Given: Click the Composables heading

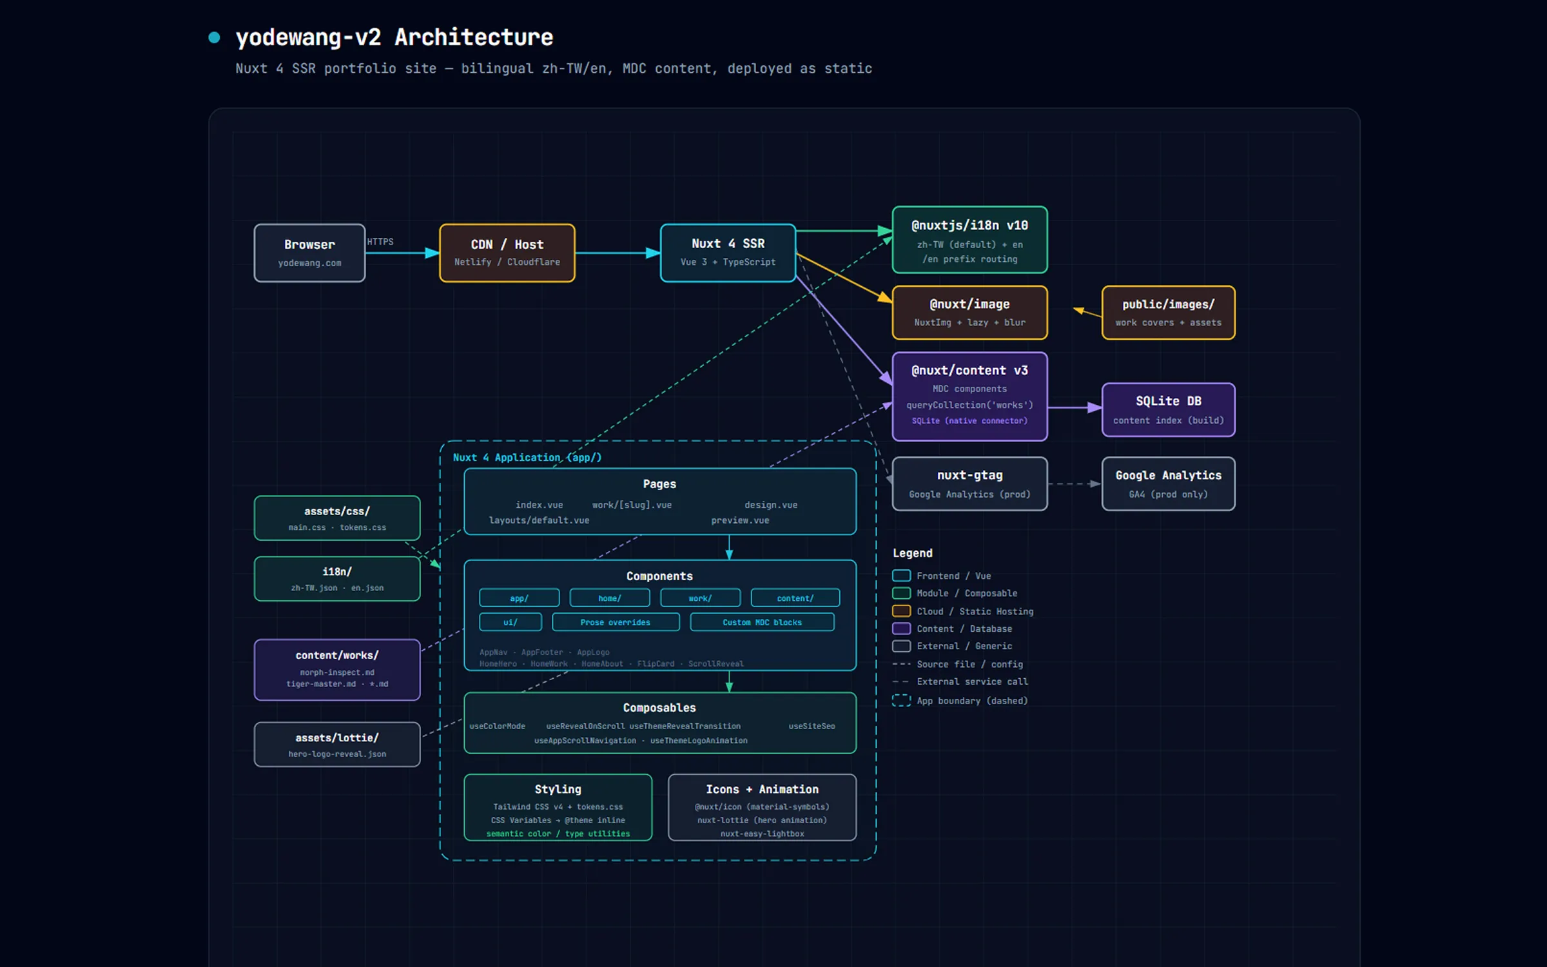Looking at the screenshot, I should (659, 708).
